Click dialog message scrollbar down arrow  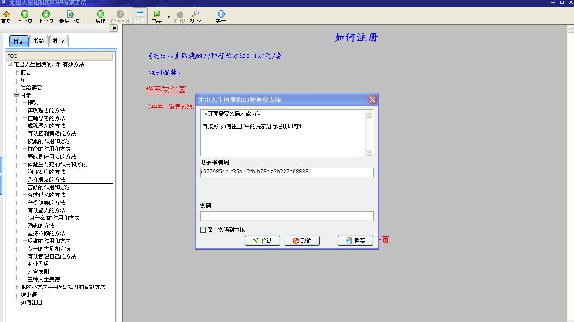[369, 152]
